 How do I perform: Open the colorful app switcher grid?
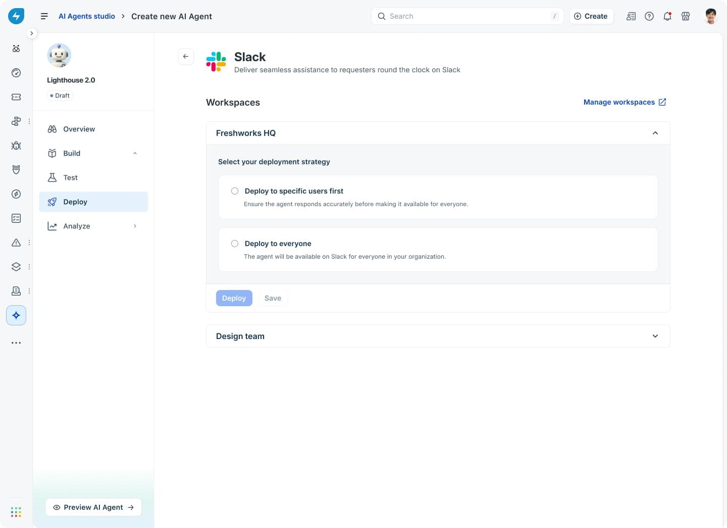coord(16,512)
